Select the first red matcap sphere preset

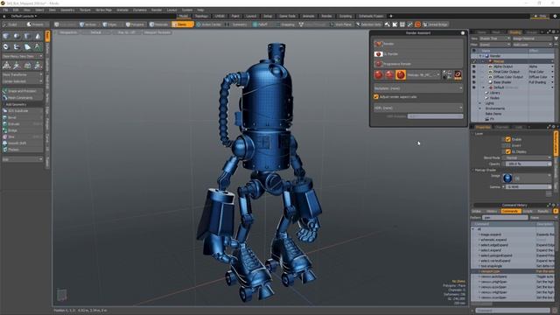379,74
